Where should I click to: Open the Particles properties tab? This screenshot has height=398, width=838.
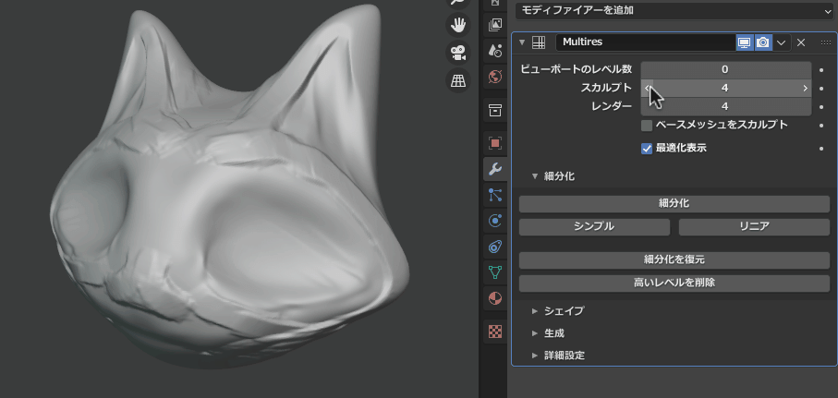tap(495, 195)
